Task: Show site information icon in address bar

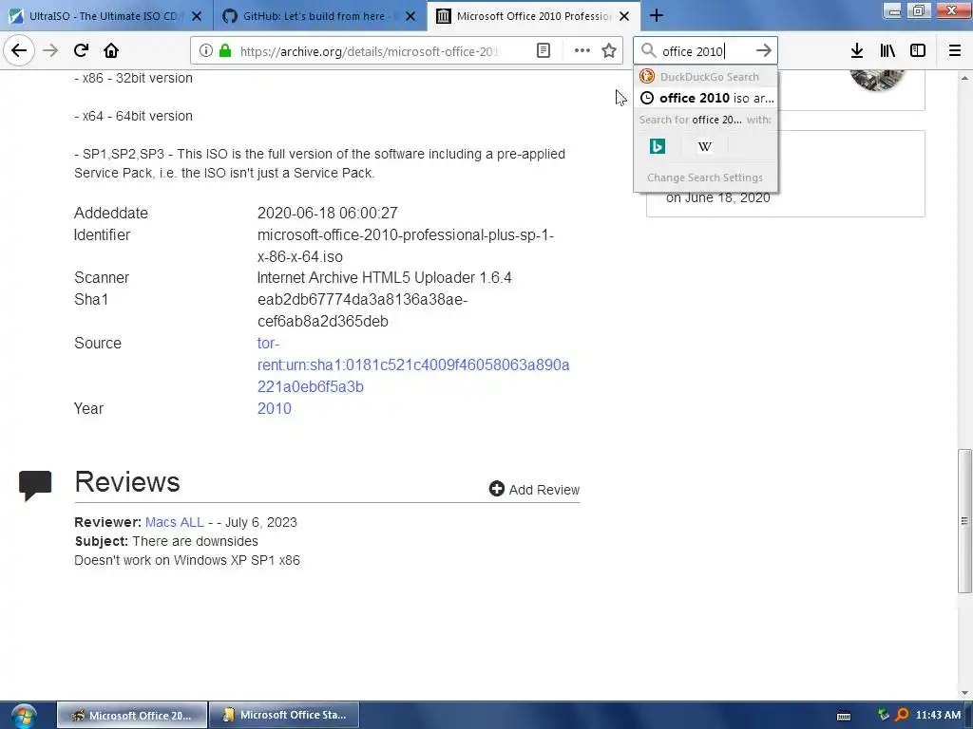Action: [x=206, y=51]
